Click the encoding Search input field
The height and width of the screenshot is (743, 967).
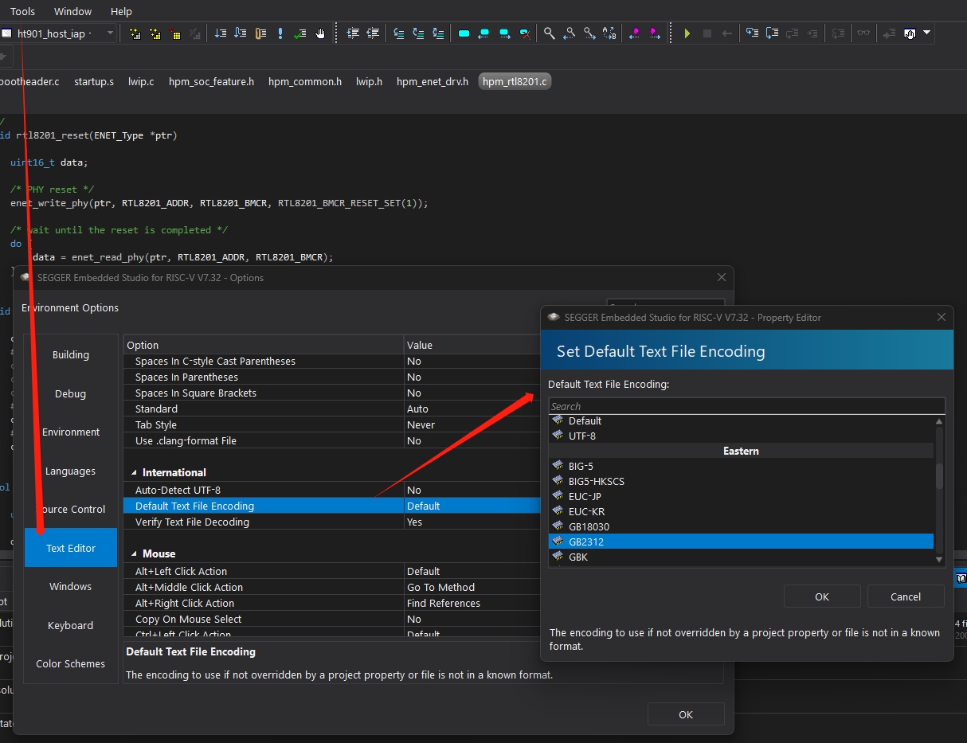point(746,406)
